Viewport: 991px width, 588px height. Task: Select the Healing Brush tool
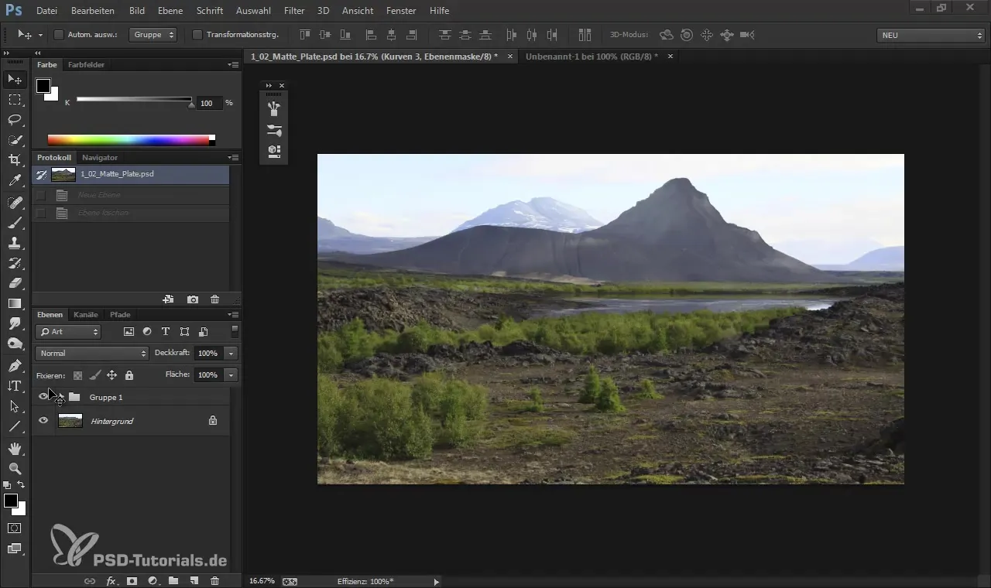tap(15, 202)
